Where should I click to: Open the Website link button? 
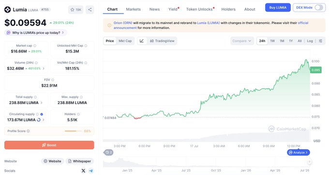pyautogui.click(x=52, y=161)
